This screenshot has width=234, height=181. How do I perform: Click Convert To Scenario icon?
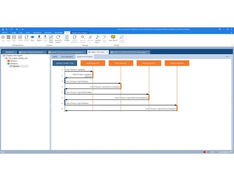coord(58,37)
